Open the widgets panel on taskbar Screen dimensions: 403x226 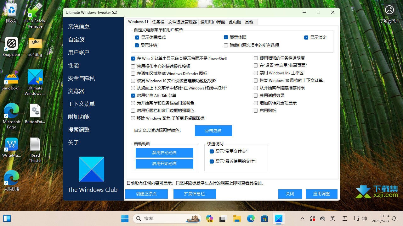pyautogui.click(x=7, y=218)
